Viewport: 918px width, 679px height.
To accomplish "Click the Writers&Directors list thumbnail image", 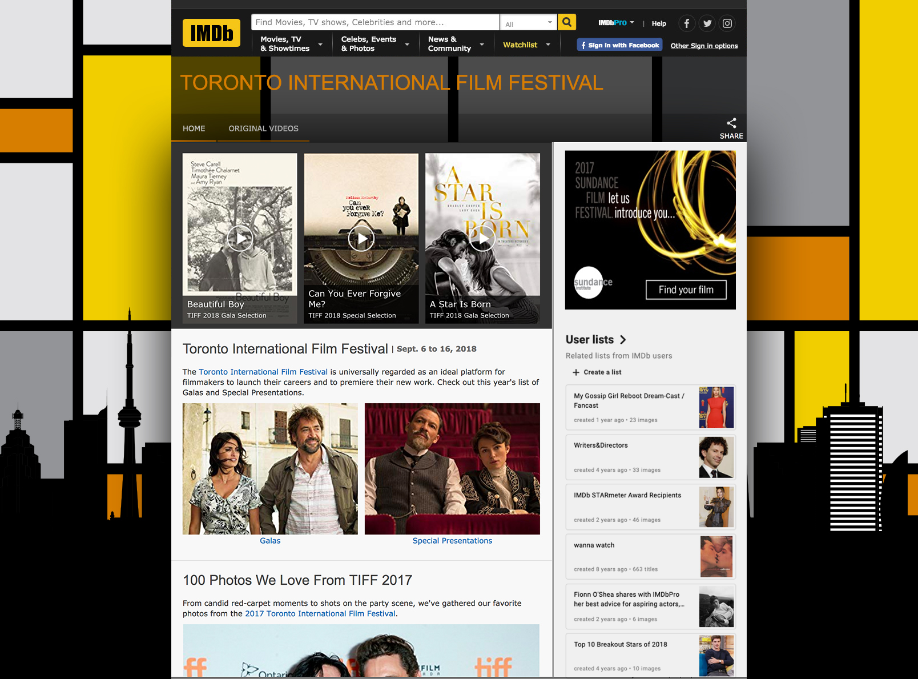I will point(716,457).
